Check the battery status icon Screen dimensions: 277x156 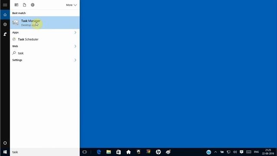tap(222, 152)
